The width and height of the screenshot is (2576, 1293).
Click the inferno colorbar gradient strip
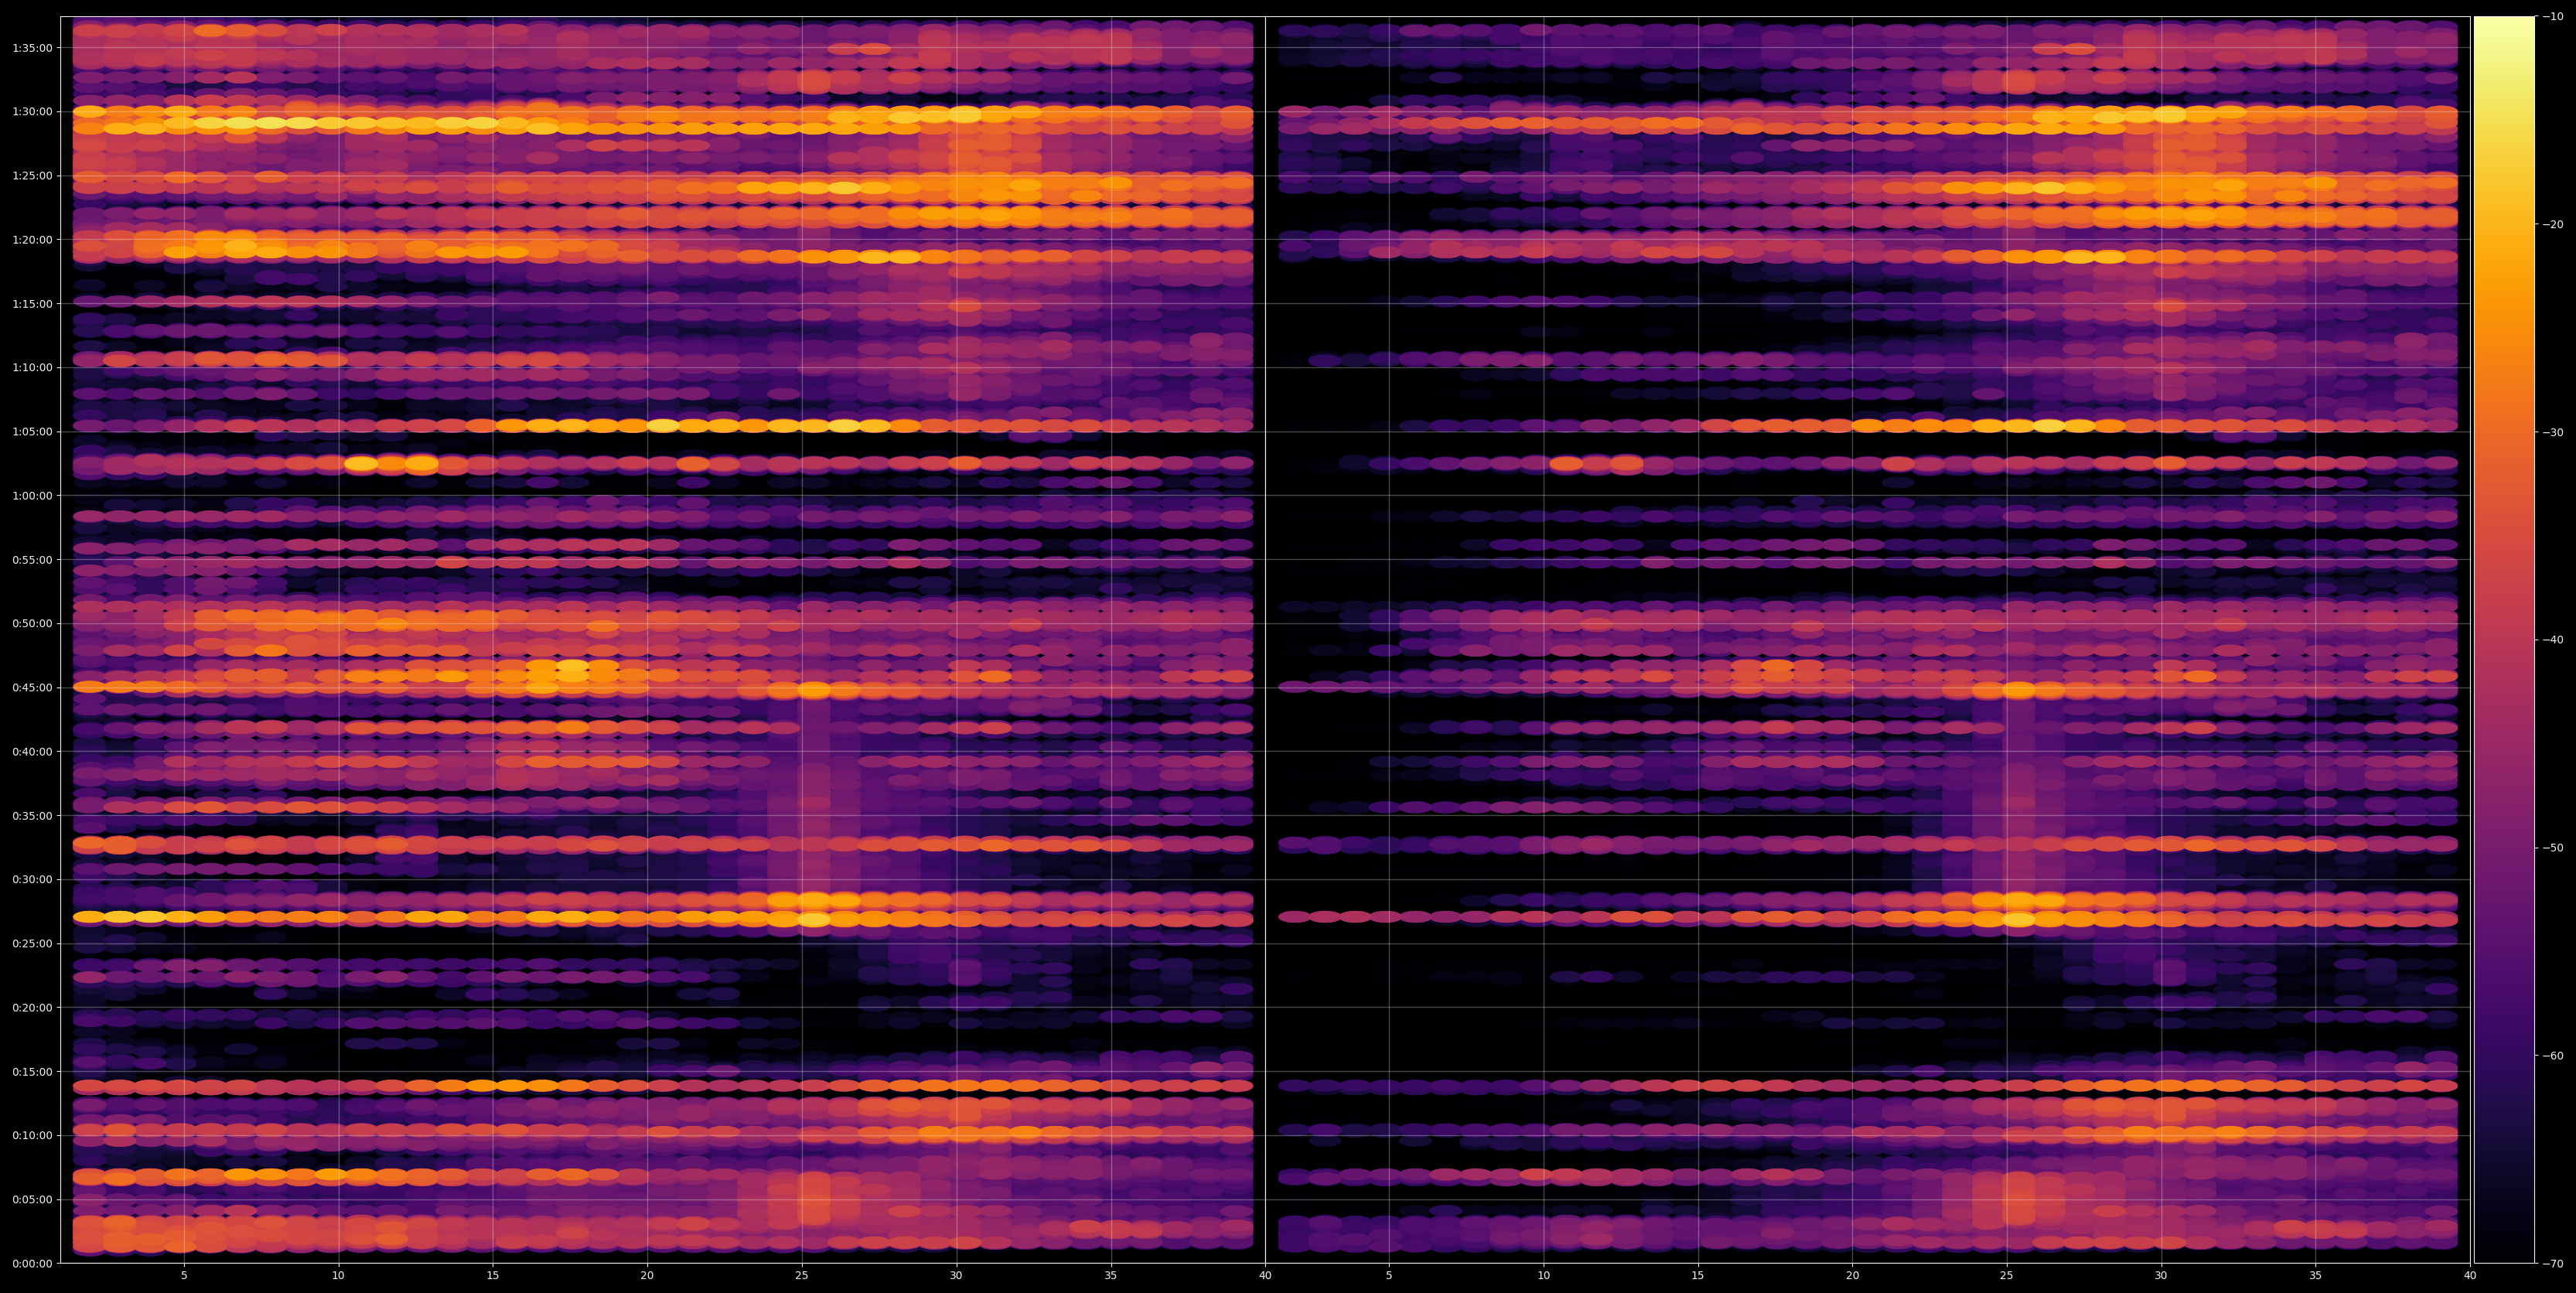[2504, 640]
